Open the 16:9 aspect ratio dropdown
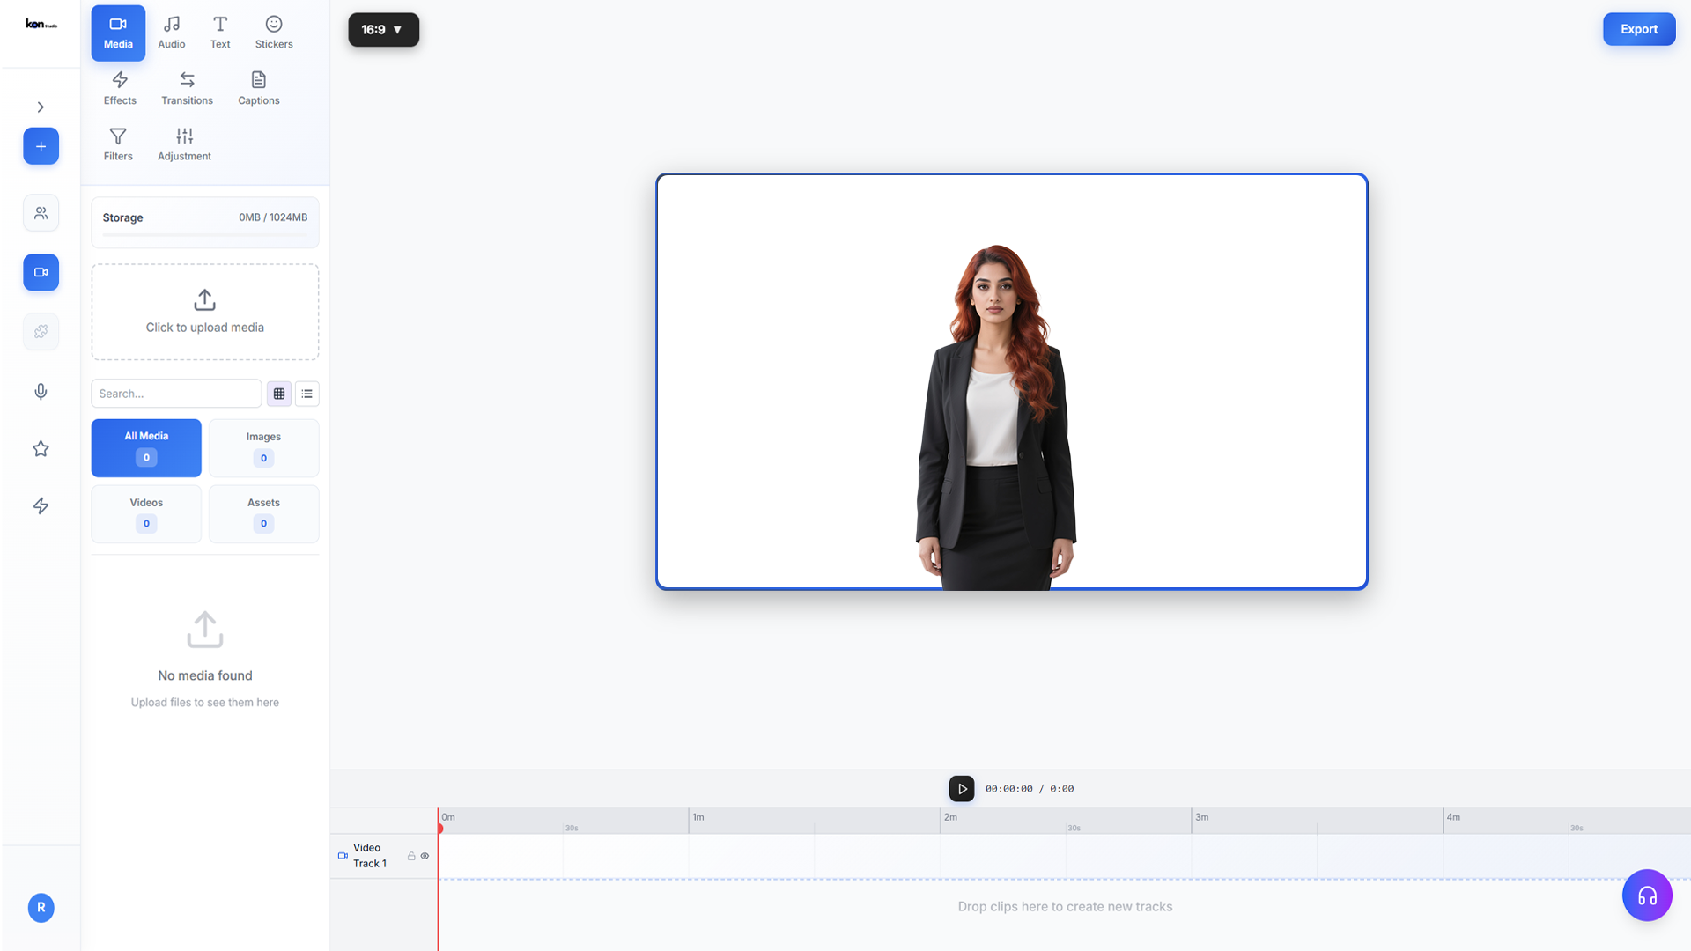Viewport: 1691px width, 951px height. coord(383,30)
